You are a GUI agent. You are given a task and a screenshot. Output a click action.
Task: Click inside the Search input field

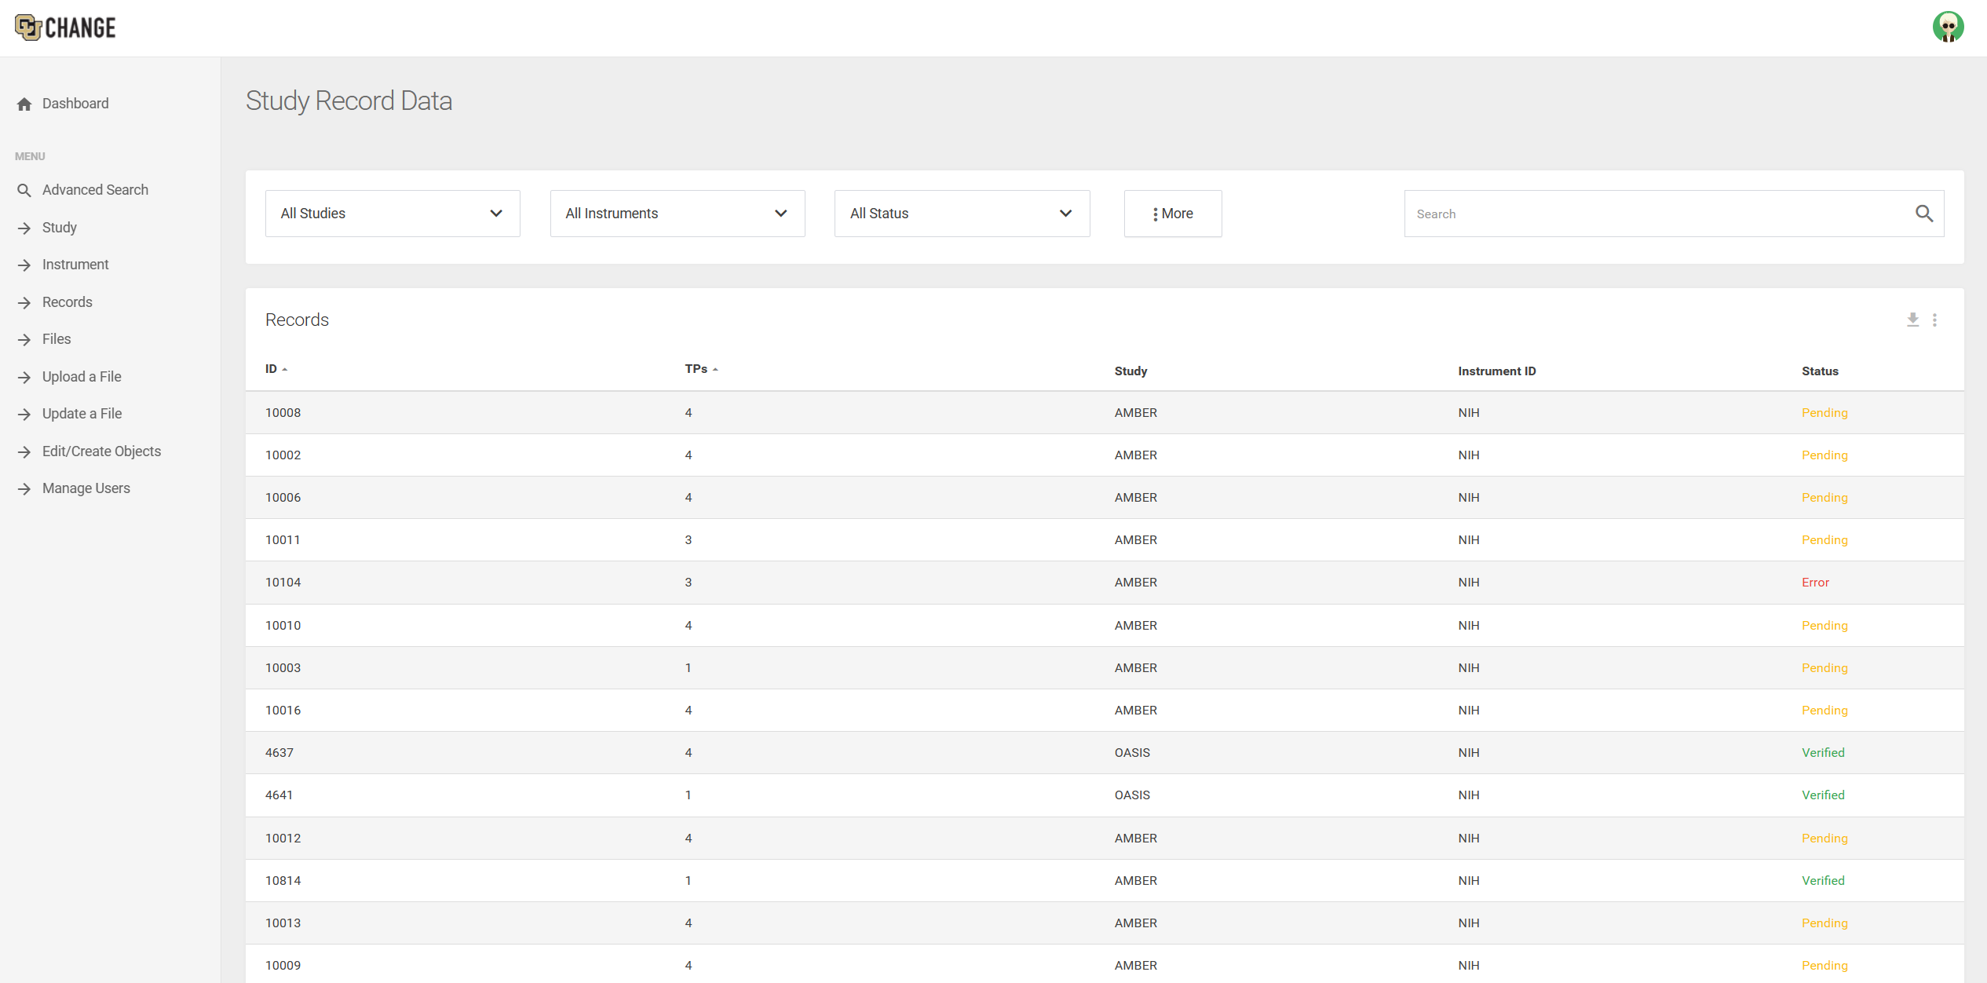point(1649,213)
